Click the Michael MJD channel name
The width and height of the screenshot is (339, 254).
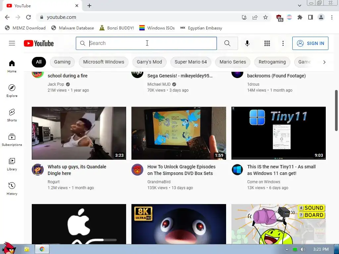pyautogui.click(x=159, y=84)
